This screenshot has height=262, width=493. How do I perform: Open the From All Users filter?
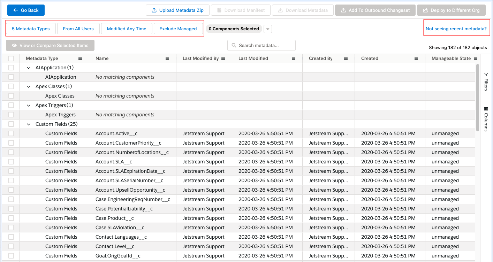point(78,29)
